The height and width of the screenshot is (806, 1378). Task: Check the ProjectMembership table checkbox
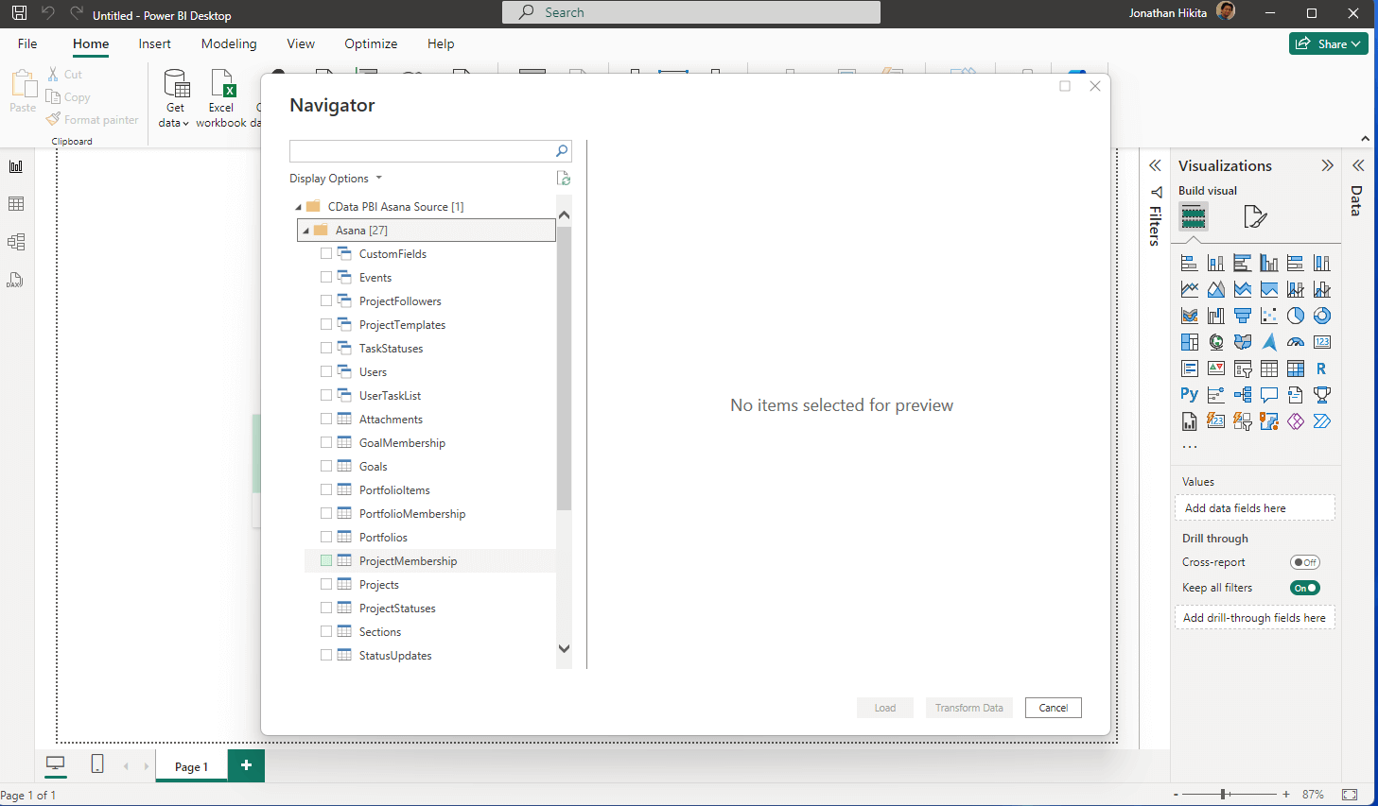[x=326, y=561]
